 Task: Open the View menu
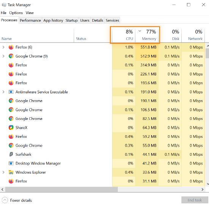point(30,13)
